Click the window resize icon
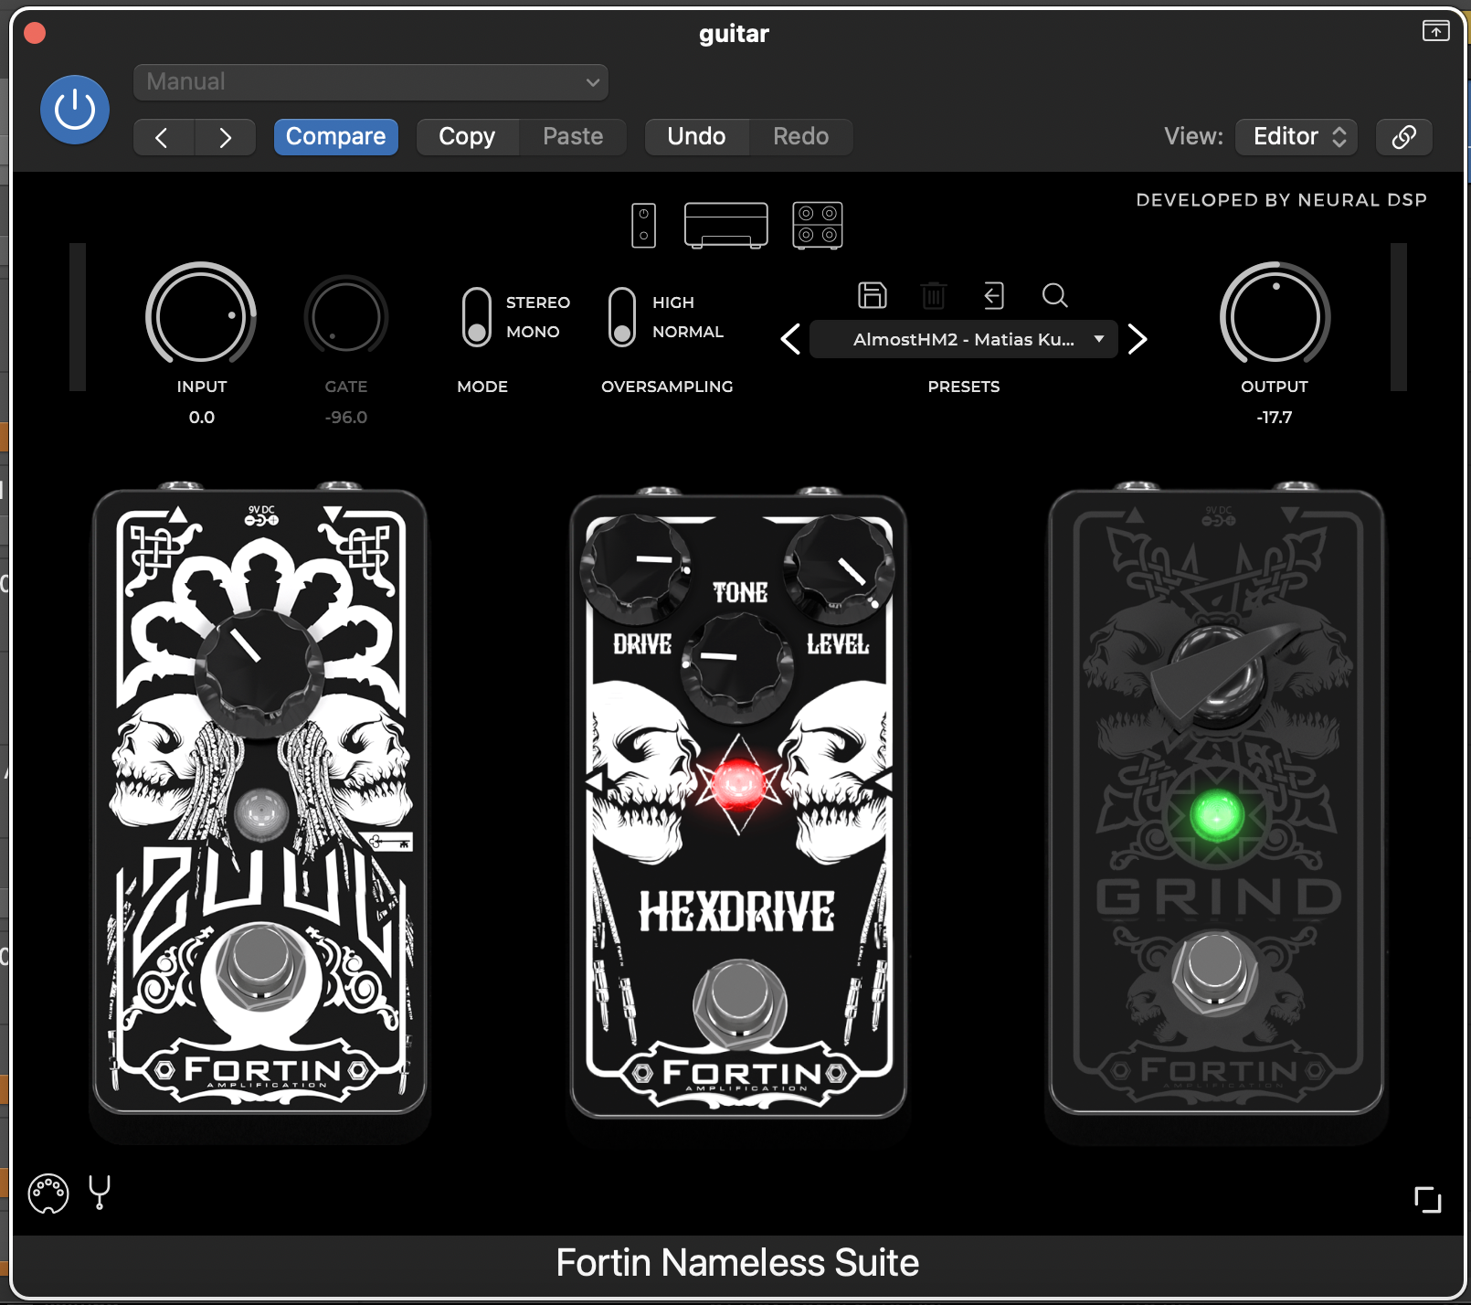This screenshot has width=1471, height=1305. (x=1427, y=1199)
